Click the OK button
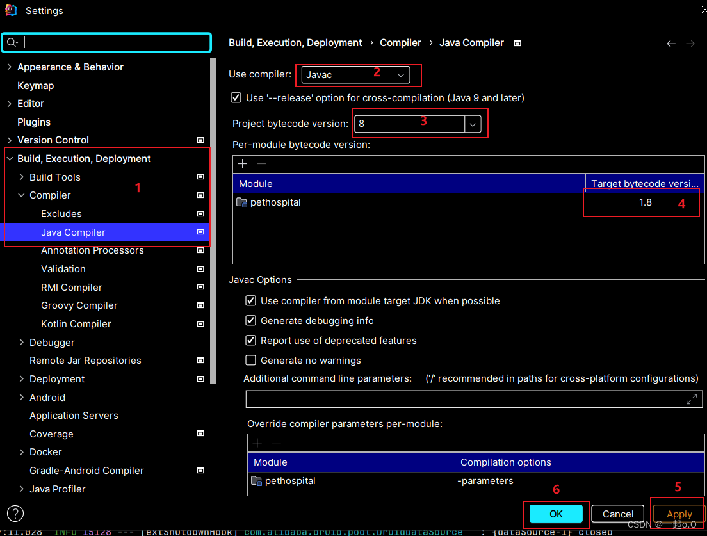 click(x=556, y=514)
